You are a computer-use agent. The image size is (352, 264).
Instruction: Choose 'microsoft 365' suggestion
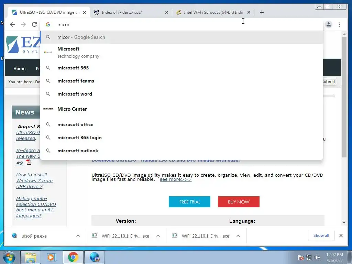(x=181, y=68)
